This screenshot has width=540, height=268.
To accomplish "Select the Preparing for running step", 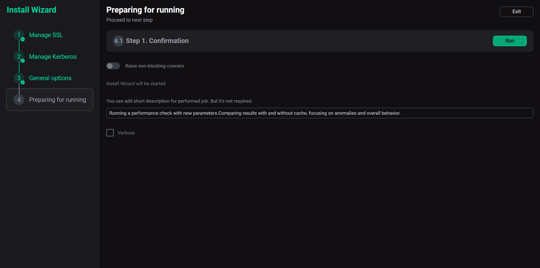I will [x=57, y=100].
